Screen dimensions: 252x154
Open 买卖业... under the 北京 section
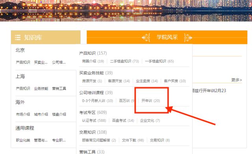[41, 62]
